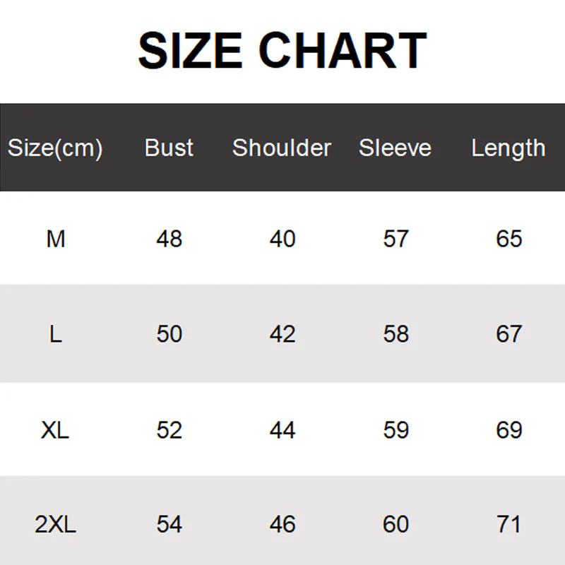The height and width of the screenshot is (565, 565).
Task: Click the 2XL size row label
Action: click(x=55, y=524)
